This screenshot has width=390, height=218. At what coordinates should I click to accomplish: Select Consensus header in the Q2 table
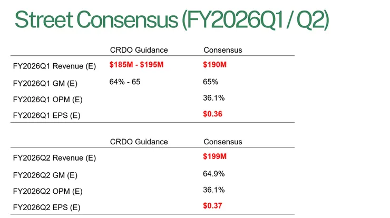point(222,142)
